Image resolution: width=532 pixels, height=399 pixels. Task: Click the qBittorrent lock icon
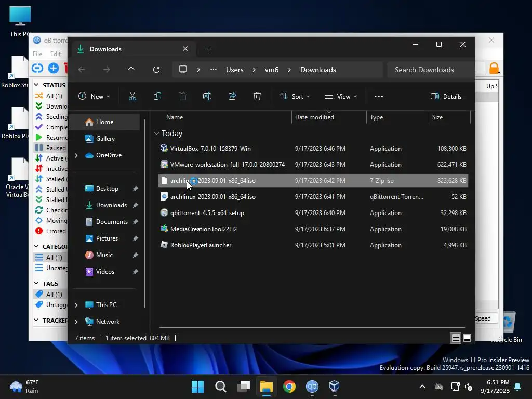click(494, 68)
